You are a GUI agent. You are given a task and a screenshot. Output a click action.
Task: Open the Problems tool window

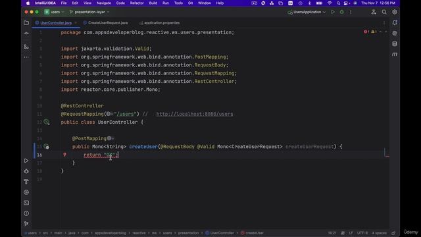pyautogui.click(x=26, y=213)
